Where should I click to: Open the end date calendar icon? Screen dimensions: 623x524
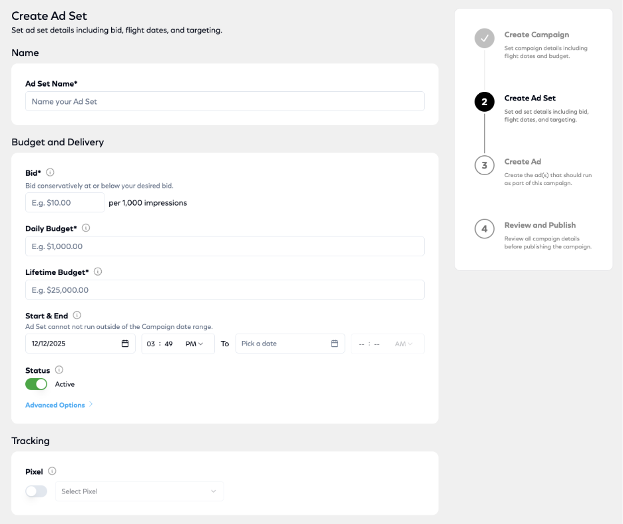(335, 344)
